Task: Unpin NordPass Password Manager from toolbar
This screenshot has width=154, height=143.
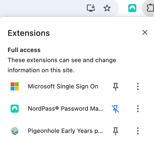Action: click(115, 109)
